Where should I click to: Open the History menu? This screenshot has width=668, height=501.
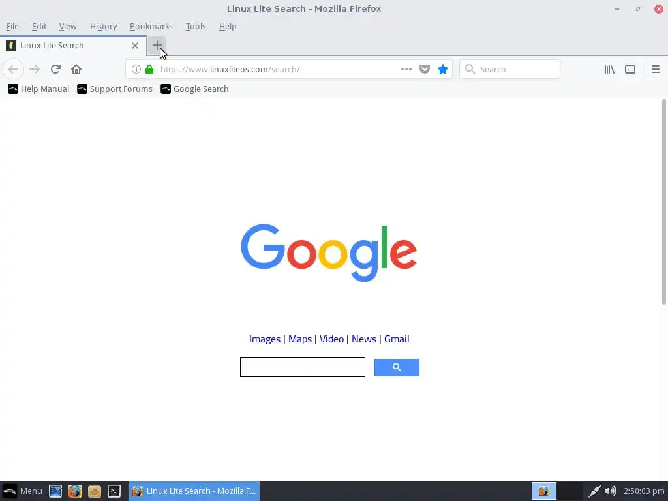tap(103, 26)
